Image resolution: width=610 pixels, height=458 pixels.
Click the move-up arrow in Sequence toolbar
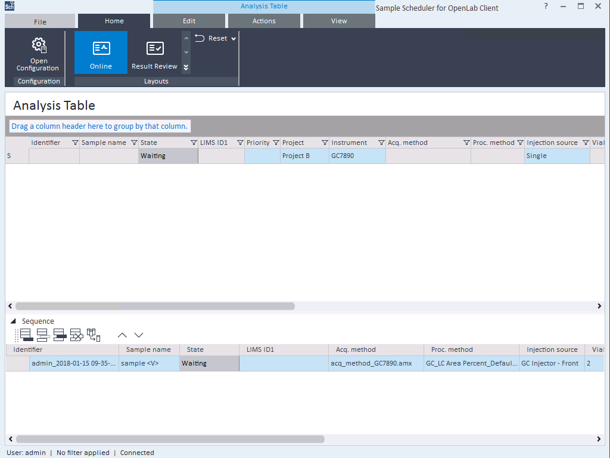(x=122, y=335)
